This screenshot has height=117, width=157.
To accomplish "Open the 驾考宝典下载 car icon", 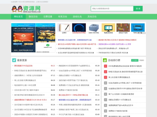I will pyautogui.click(x=138, y=28).
